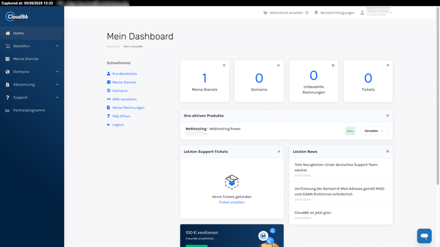The height and width of the screenshot is (247, 440).
Task: Click the small icon on Tickets stat card
Action: point(388,65)
